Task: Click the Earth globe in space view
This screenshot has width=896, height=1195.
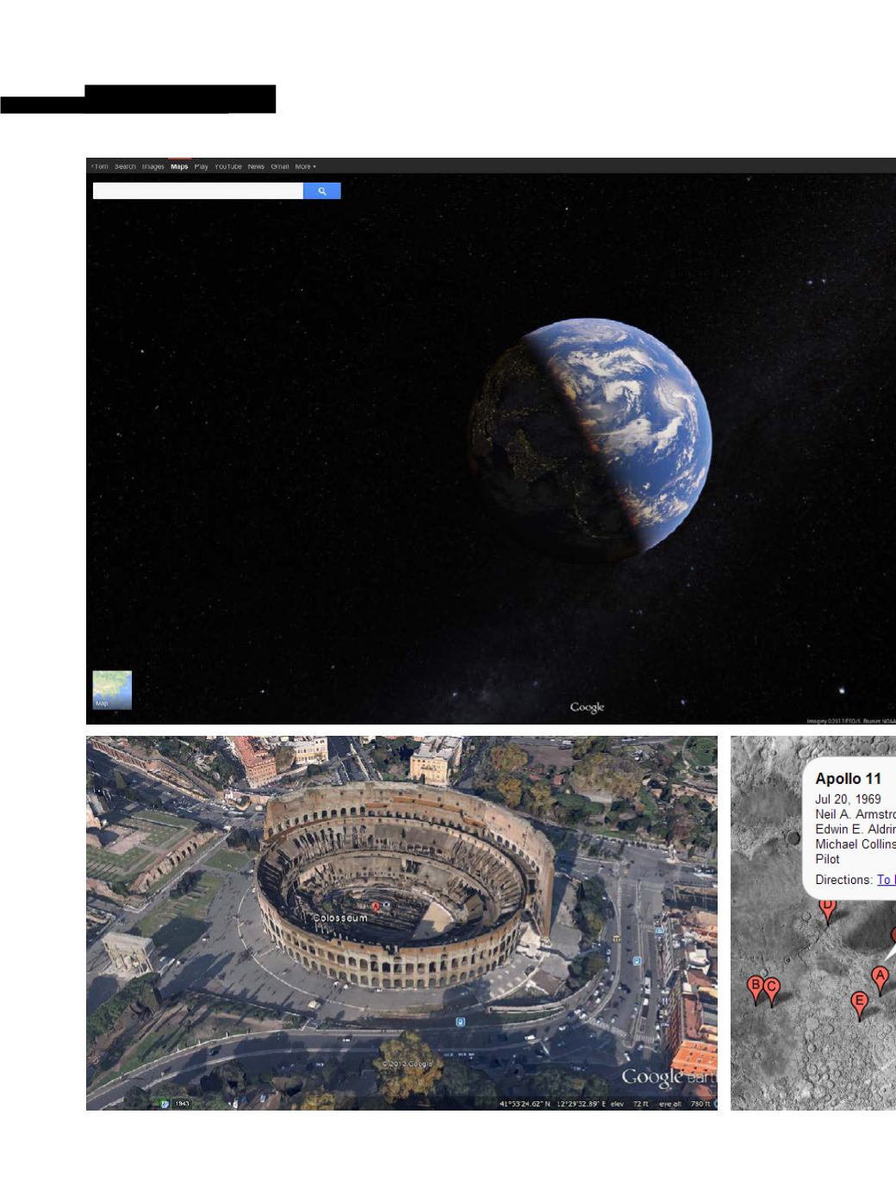Action: 590,442
